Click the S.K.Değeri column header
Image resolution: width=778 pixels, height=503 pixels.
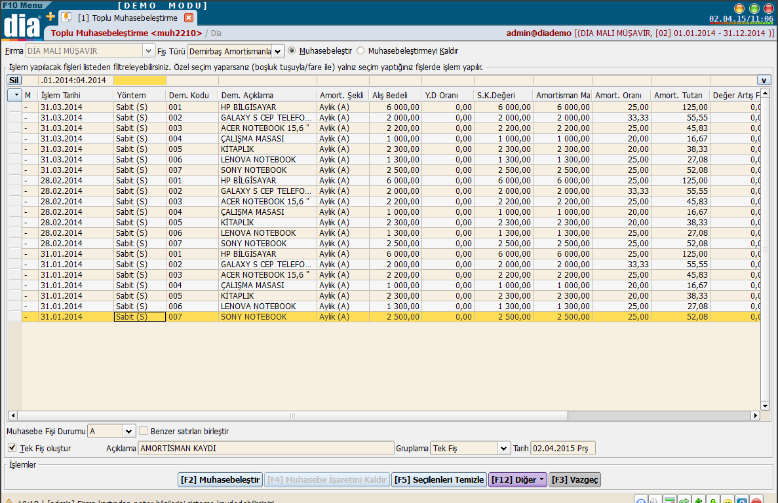(503, 95)
